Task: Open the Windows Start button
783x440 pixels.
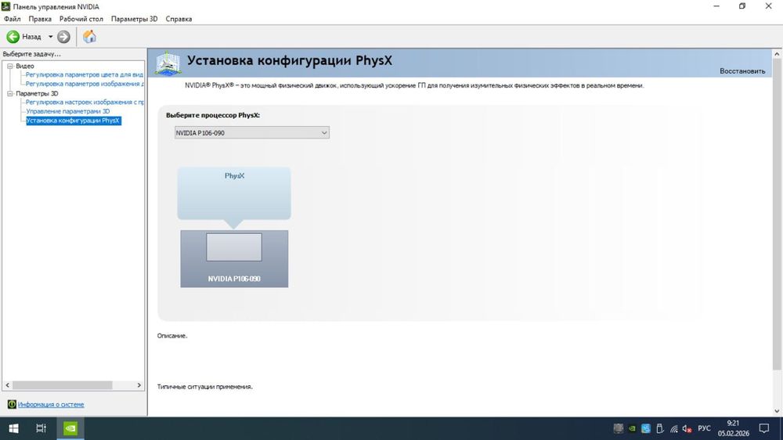Action: tap(13, 428)
